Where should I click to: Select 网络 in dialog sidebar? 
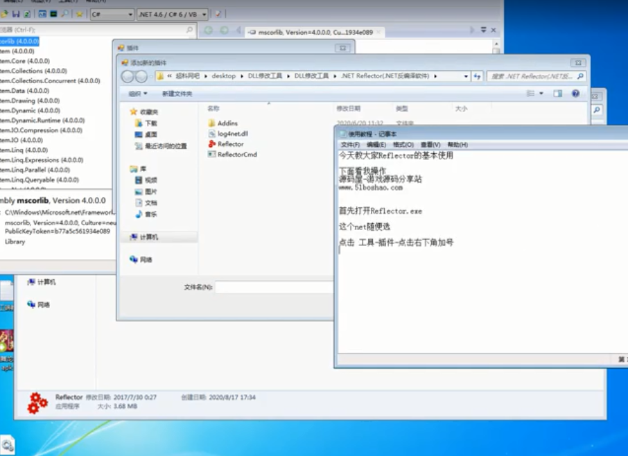pyautogui.click(x=141, y=259)
